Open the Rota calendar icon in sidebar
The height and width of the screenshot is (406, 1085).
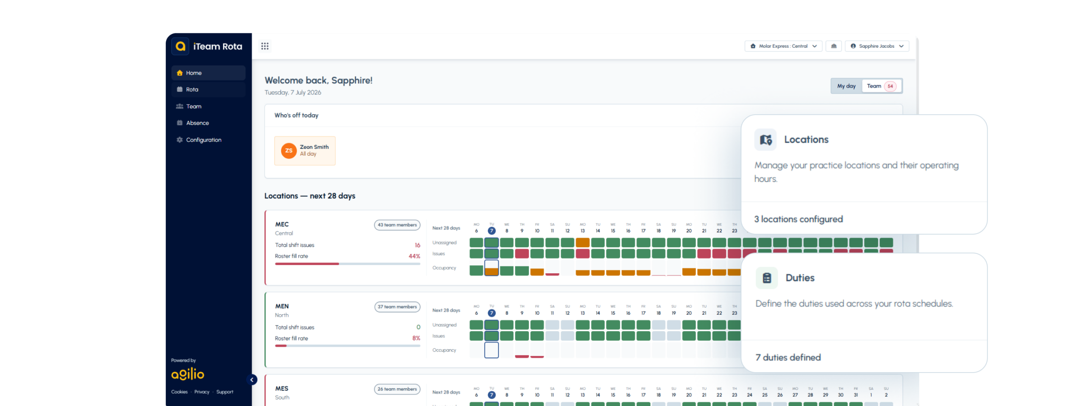pos(180,89)
